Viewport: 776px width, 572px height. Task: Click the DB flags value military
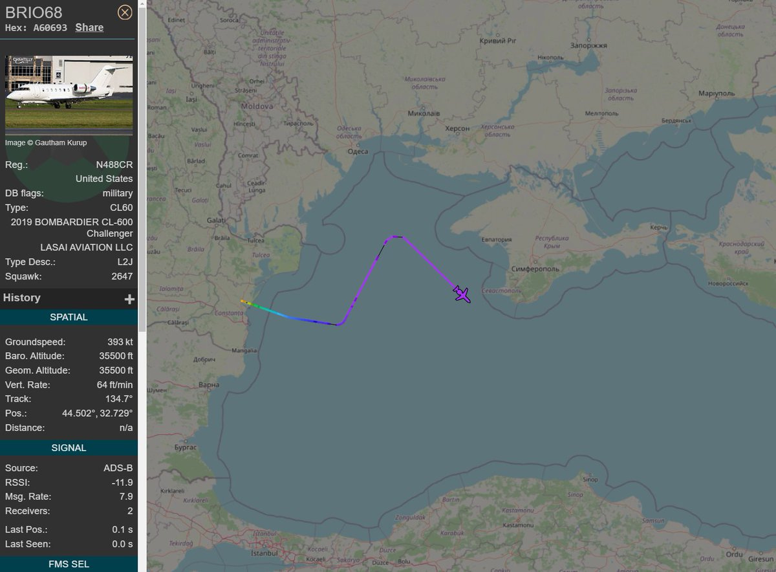click(x=118, y=193)
